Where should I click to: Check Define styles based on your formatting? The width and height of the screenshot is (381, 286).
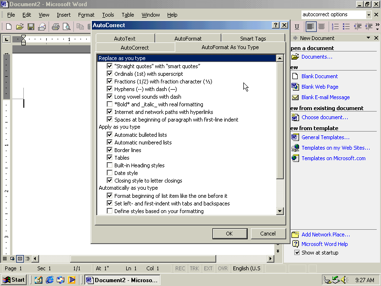pos(110,211)
